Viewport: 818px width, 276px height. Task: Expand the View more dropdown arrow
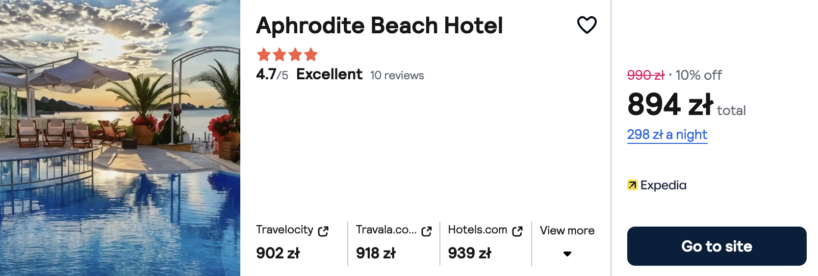click(567, 253)
